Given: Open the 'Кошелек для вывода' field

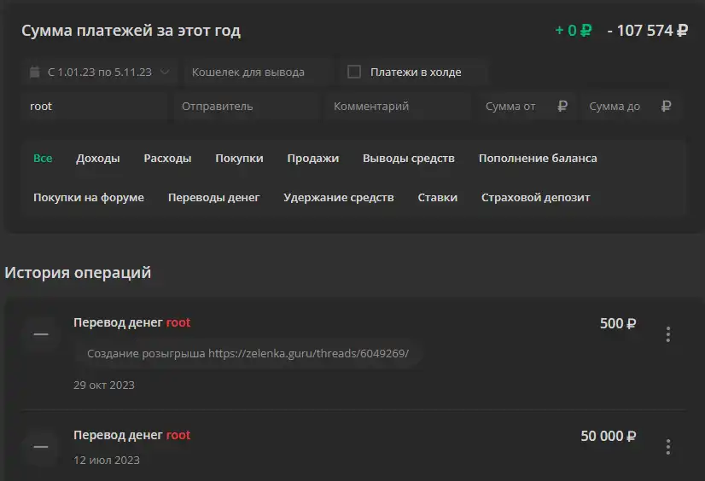Looking at the screenshot, I should click(258, 72).
